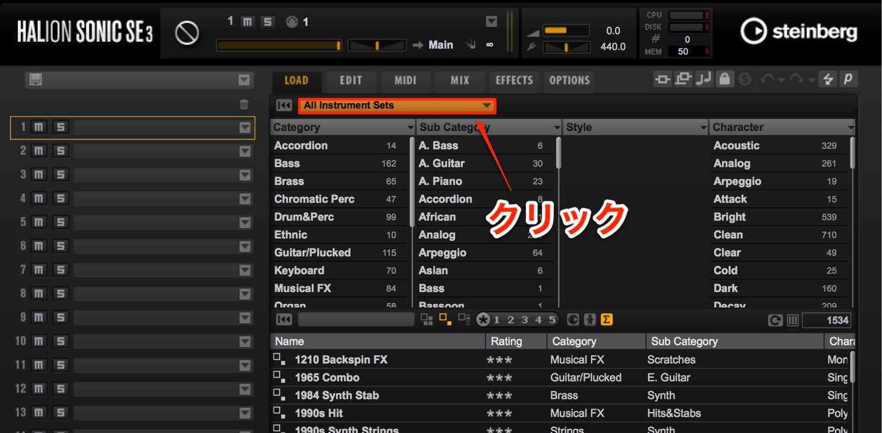Click the lock icon in the top toolbar
882x433 pixels.
pos(724,80)
